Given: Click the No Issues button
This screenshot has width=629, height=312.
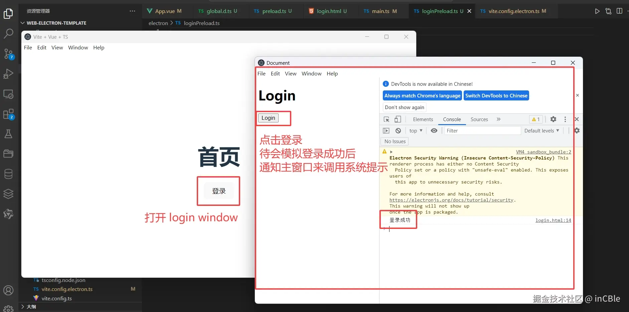Looking at the screenshot, I should (395, 141).
